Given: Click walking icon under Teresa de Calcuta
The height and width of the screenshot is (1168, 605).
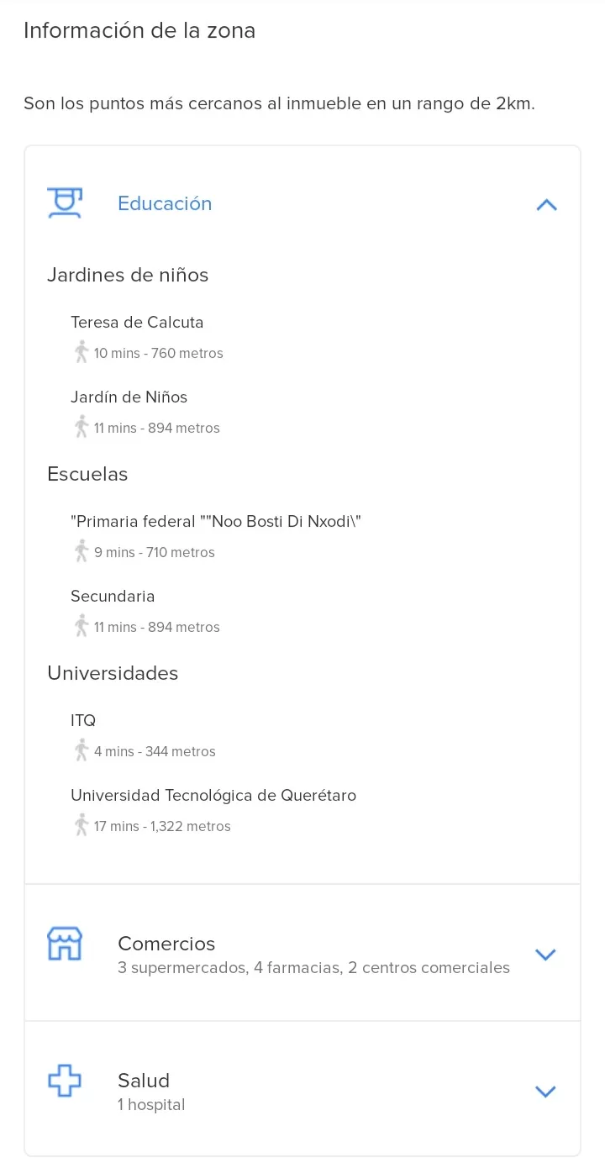Looking at the screenshot, I should tap(82, 353).
